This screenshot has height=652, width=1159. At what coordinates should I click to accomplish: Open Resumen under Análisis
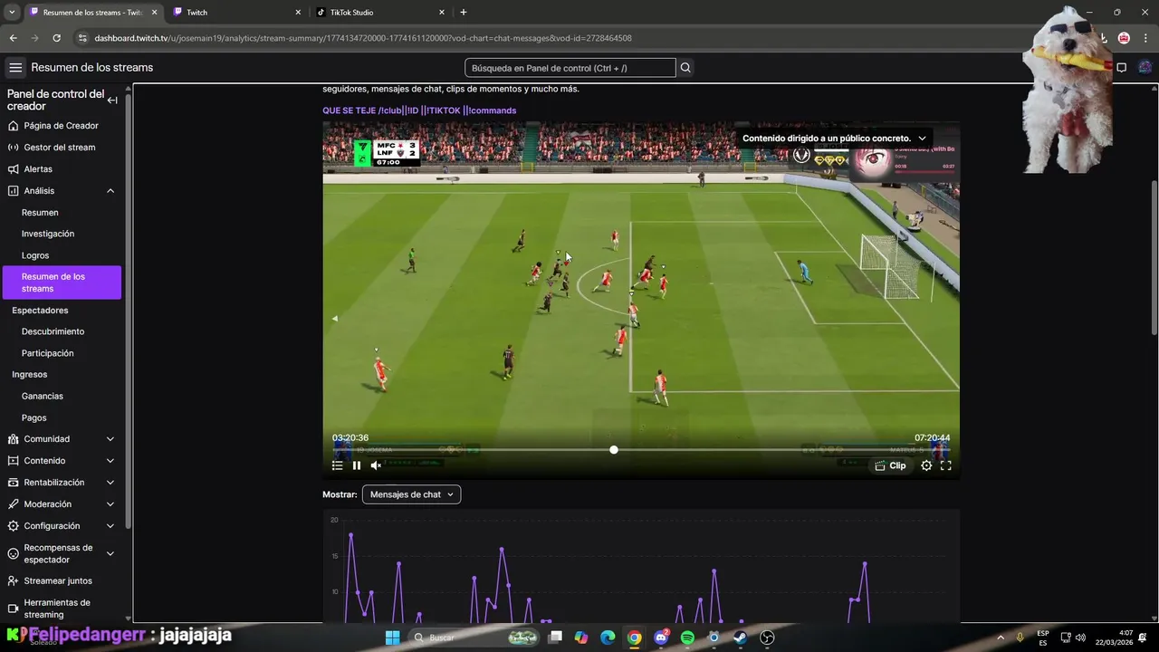point(40,213)
